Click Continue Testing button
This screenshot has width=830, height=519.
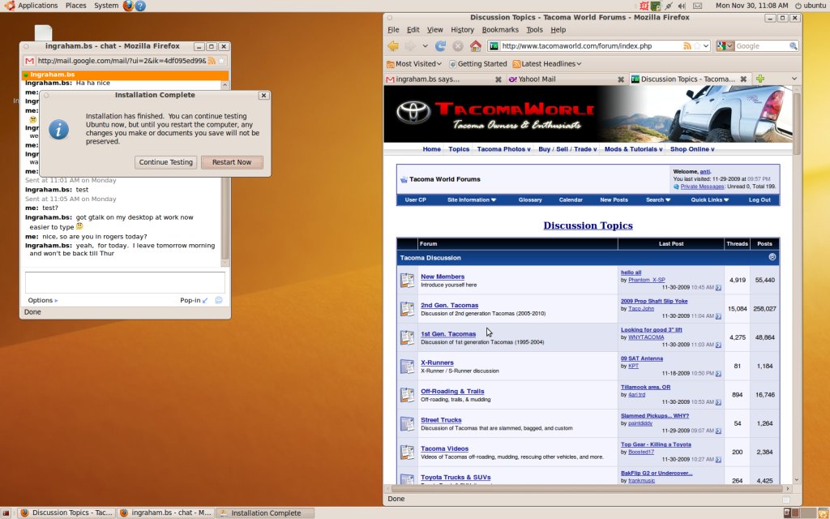tap(165, 162)
